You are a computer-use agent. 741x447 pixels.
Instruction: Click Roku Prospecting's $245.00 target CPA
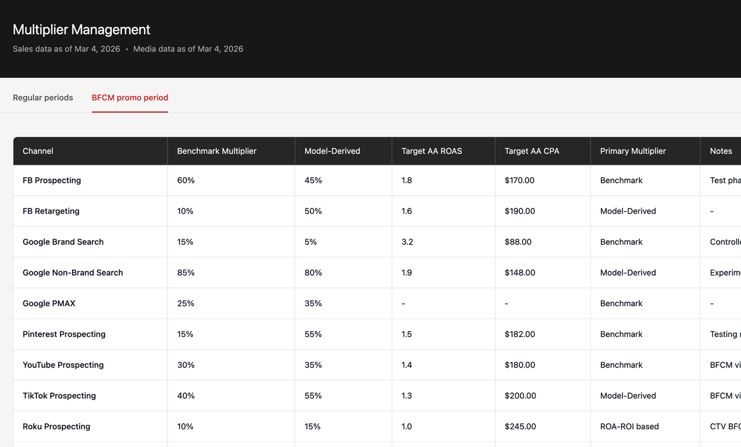[520, 427]
